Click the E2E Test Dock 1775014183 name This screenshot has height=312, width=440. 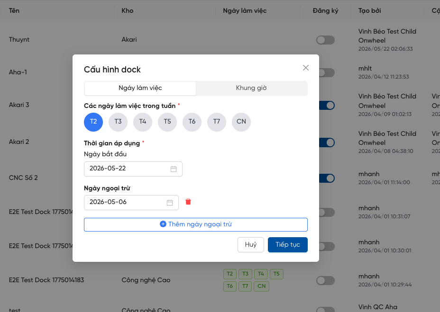(46, 280)
